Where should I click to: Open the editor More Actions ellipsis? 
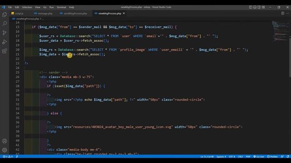coord(287,13)
